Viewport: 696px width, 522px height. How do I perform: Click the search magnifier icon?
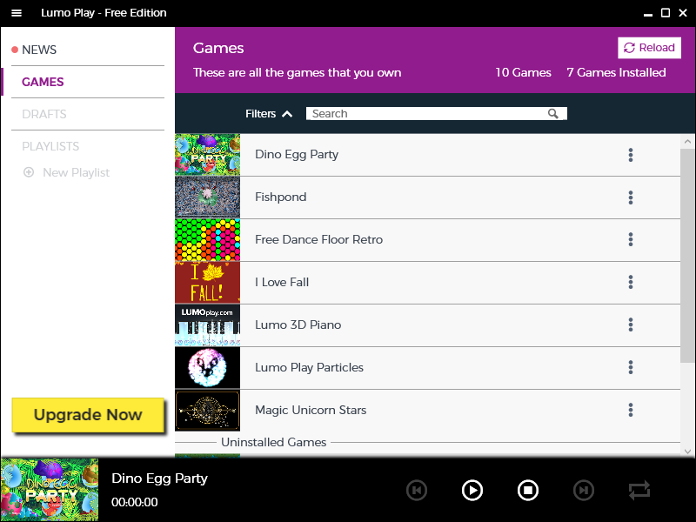pos(552,114)
